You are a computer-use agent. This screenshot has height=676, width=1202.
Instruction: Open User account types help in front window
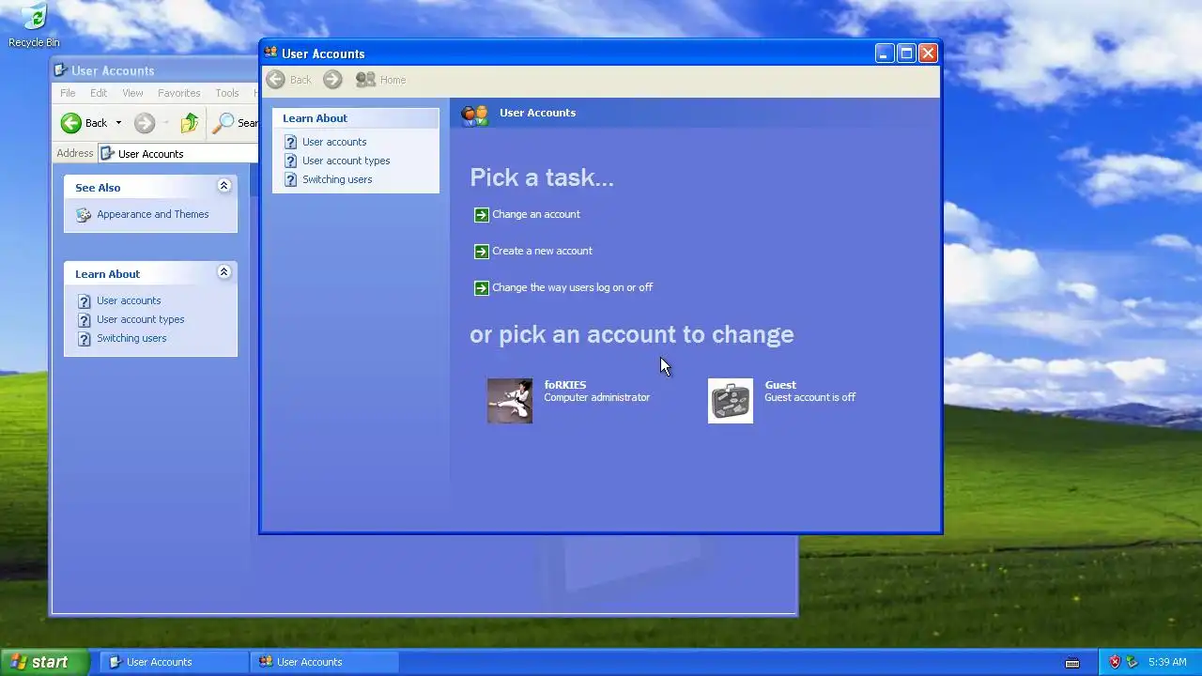346,161
